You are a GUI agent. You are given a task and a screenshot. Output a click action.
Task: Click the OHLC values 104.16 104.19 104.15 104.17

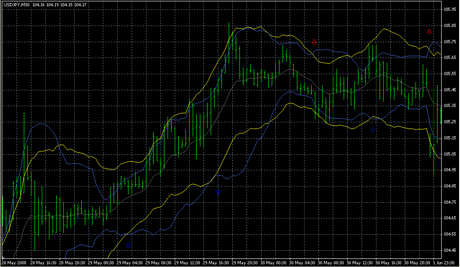pos(60,4)
